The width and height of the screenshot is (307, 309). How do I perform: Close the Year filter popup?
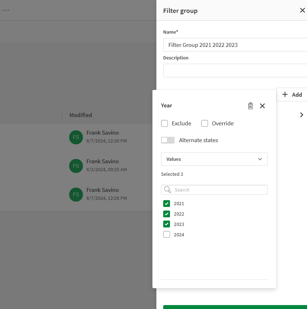point(262,106)
